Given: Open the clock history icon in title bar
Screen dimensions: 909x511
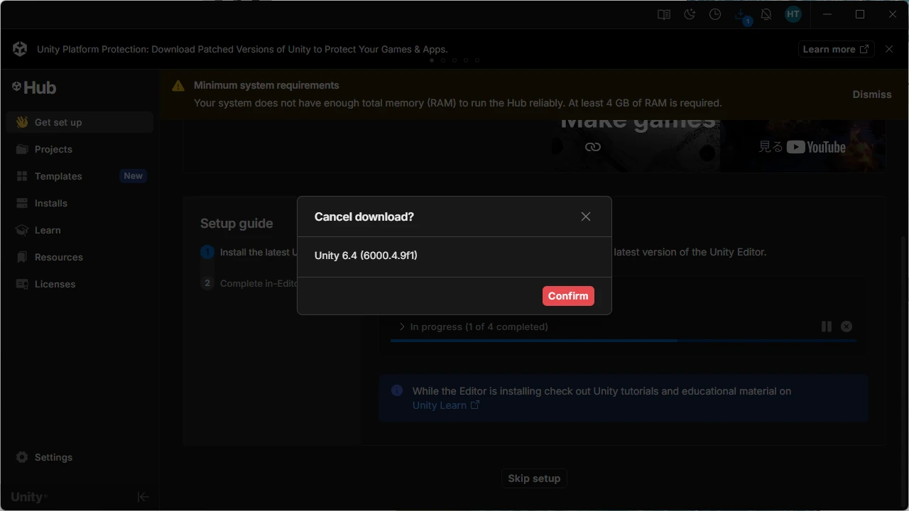Looking at the screenshot, I should 715,14.
